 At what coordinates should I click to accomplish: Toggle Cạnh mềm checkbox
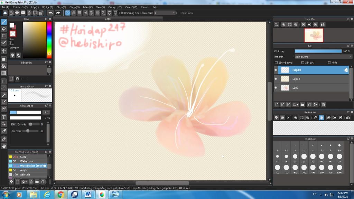[179, 13]
